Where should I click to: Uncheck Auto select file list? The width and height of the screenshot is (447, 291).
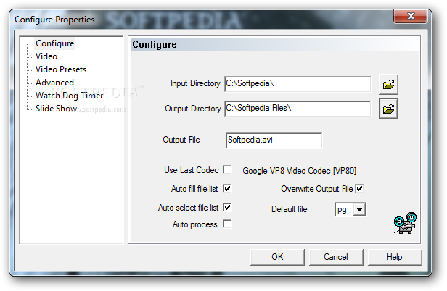pyautogui.click(x=227, y=207)
